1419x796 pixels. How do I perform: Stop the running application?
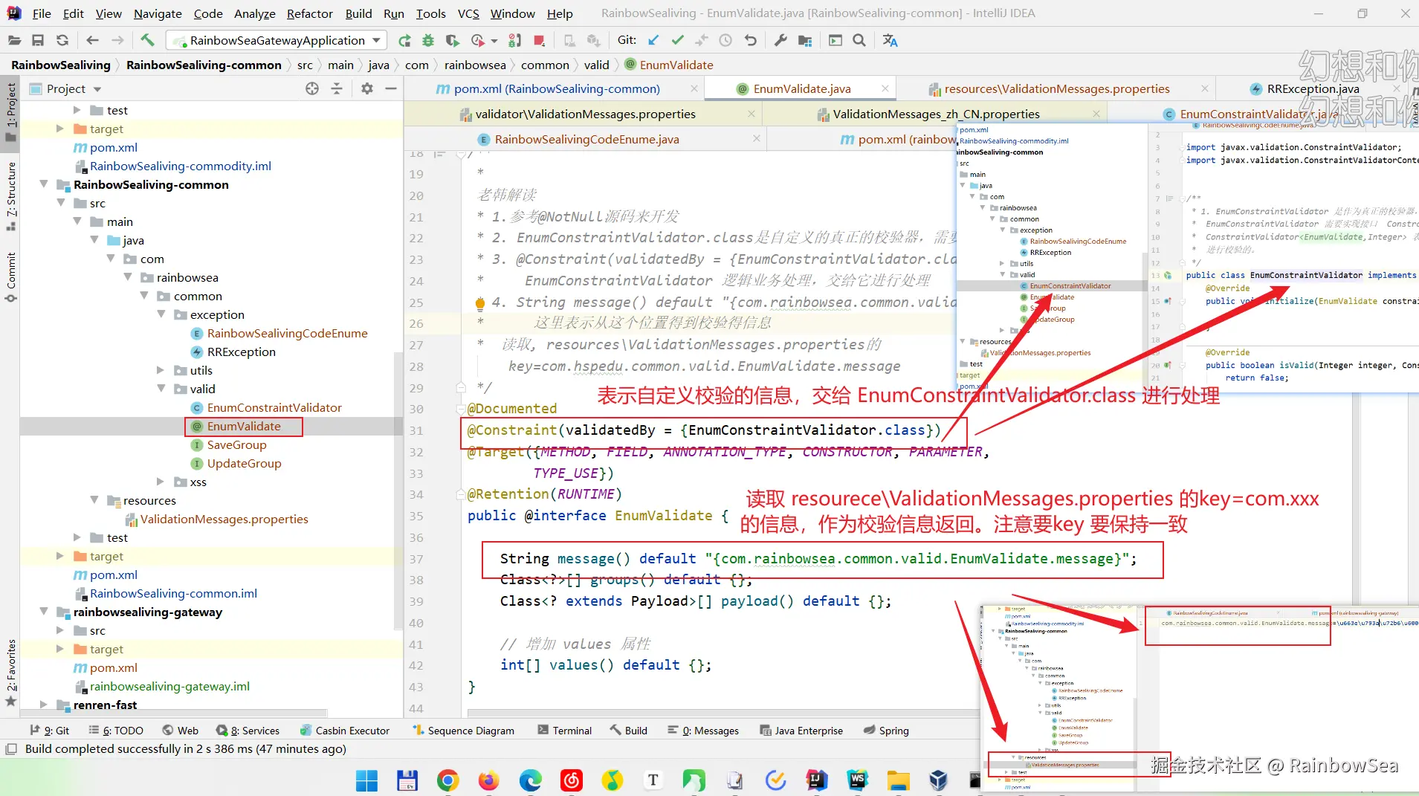[x=540, y=40]
